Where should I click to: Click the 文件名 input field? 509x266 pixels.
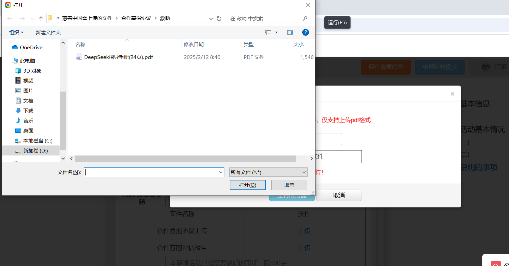pyautogui.click(x=151, y=172)
